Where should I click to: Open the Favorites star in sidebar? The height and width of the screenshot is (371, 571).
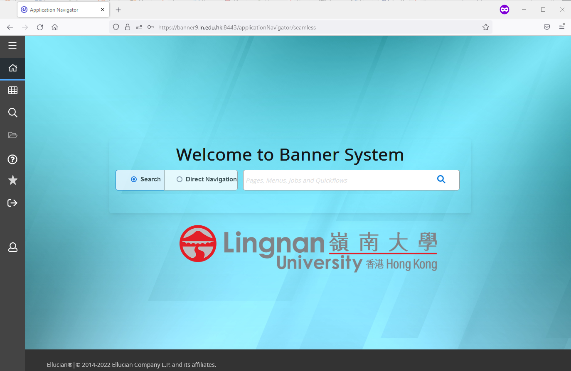[12, 180]
